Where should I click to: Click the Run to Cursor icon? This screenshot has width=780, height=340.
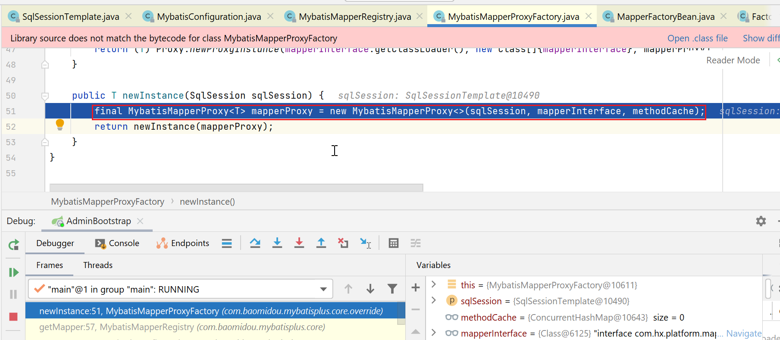pos(366,243)
